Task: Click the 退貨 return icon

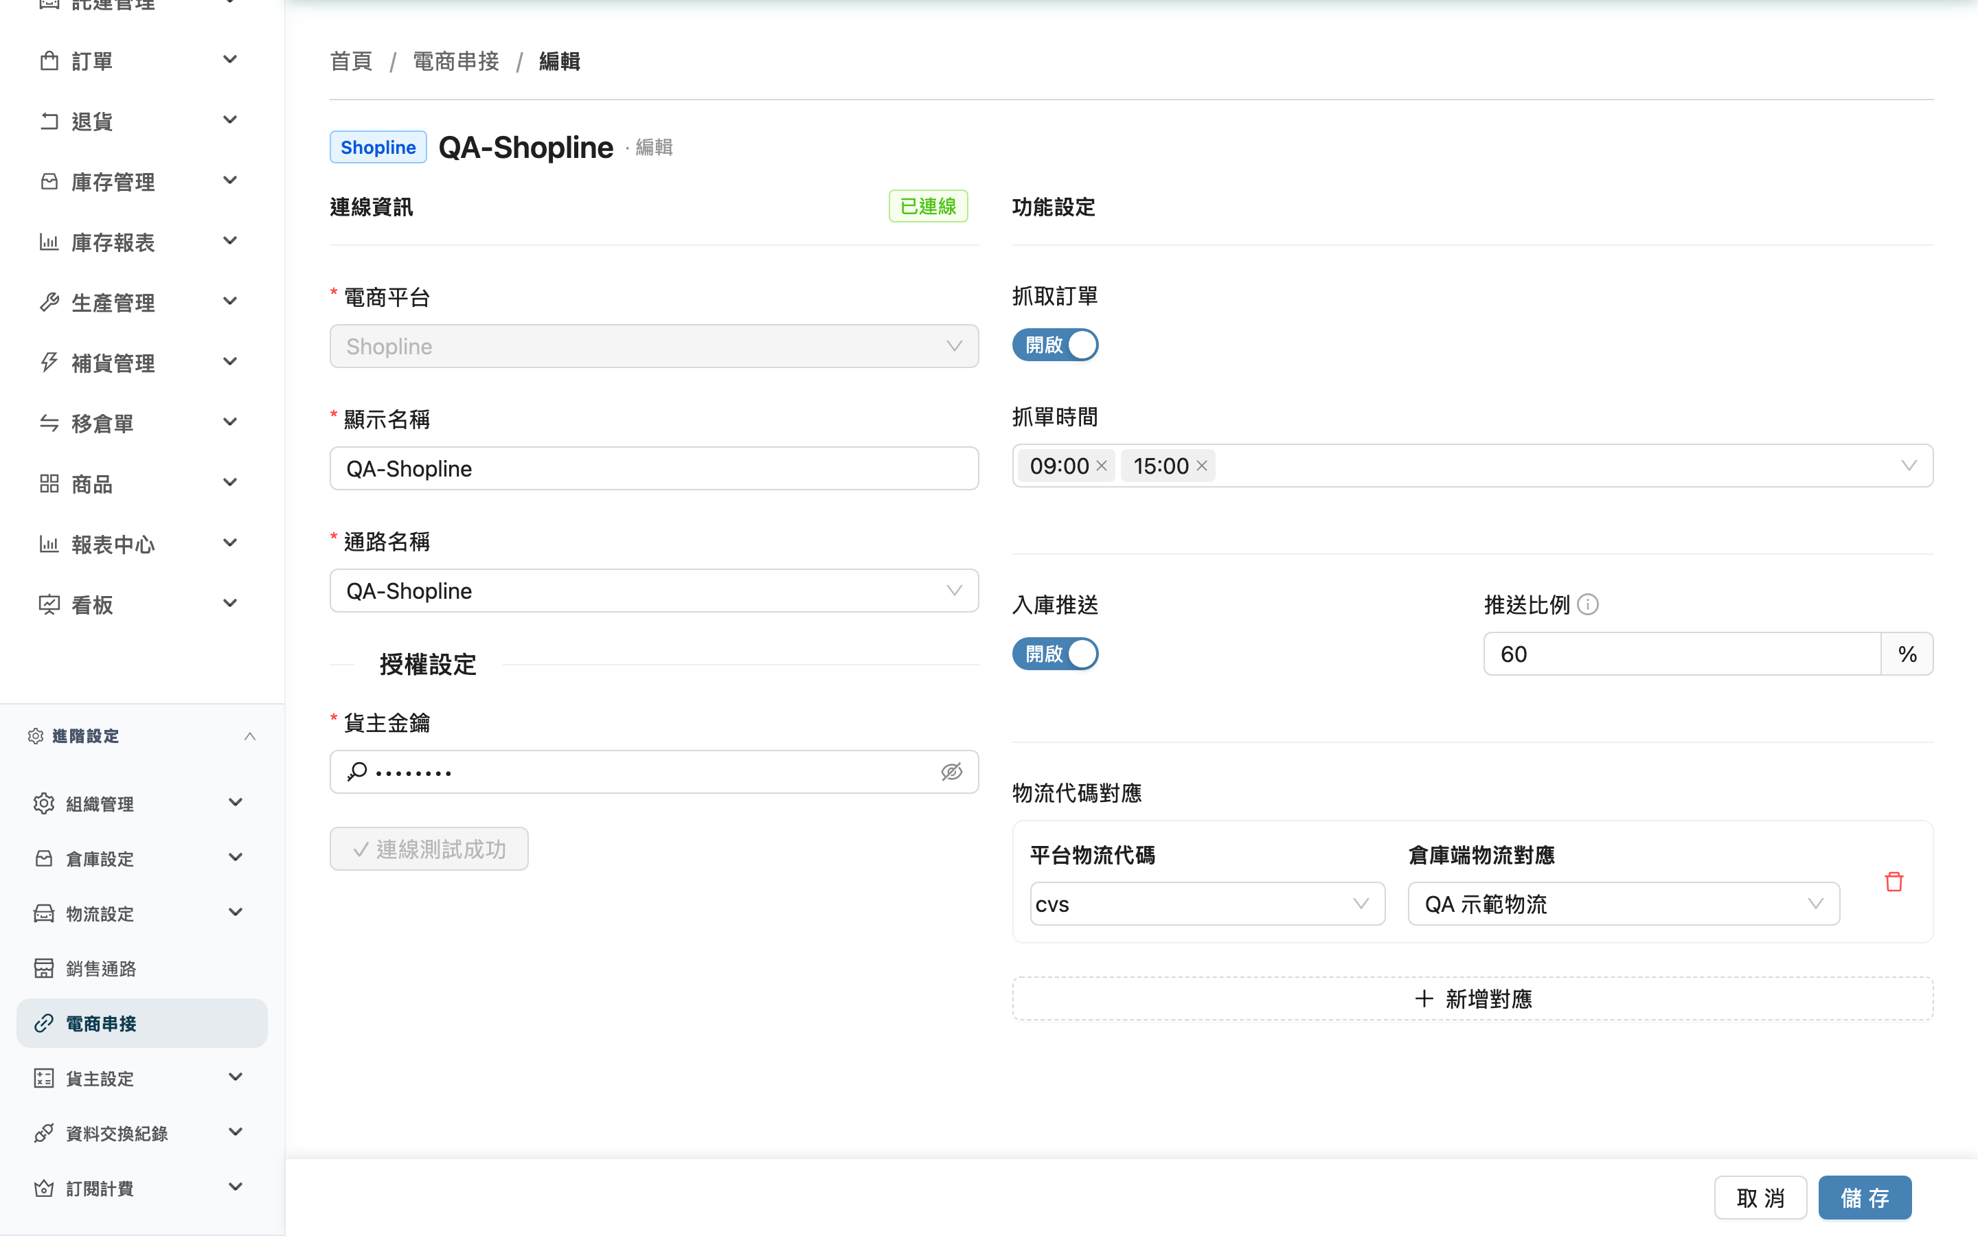Action: click(x=49, y=121)
